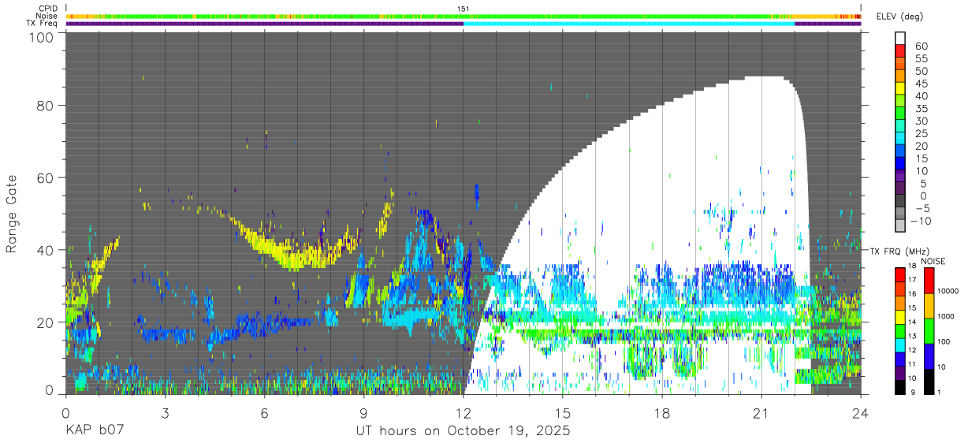Click the Noise row label at top left

pos(48,16)
